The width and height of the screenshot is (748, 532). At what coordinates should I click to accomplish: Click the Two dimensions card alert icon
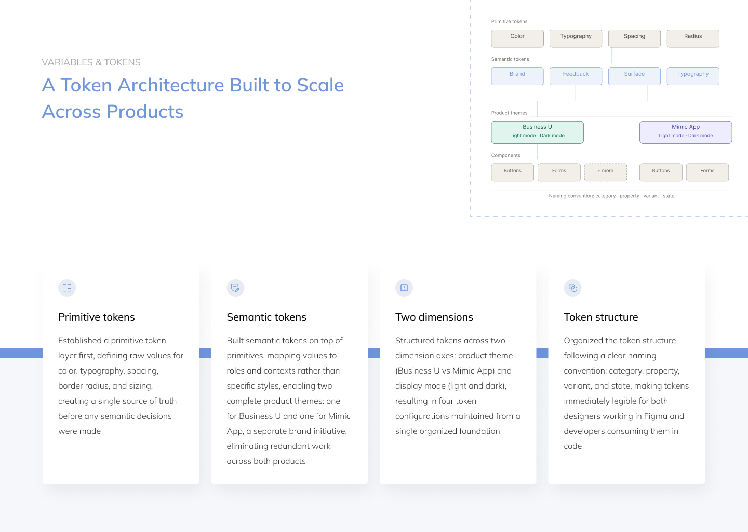click(404, 288)
